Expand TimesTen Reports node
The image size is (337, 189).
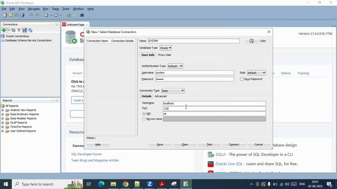click(3, 127)
